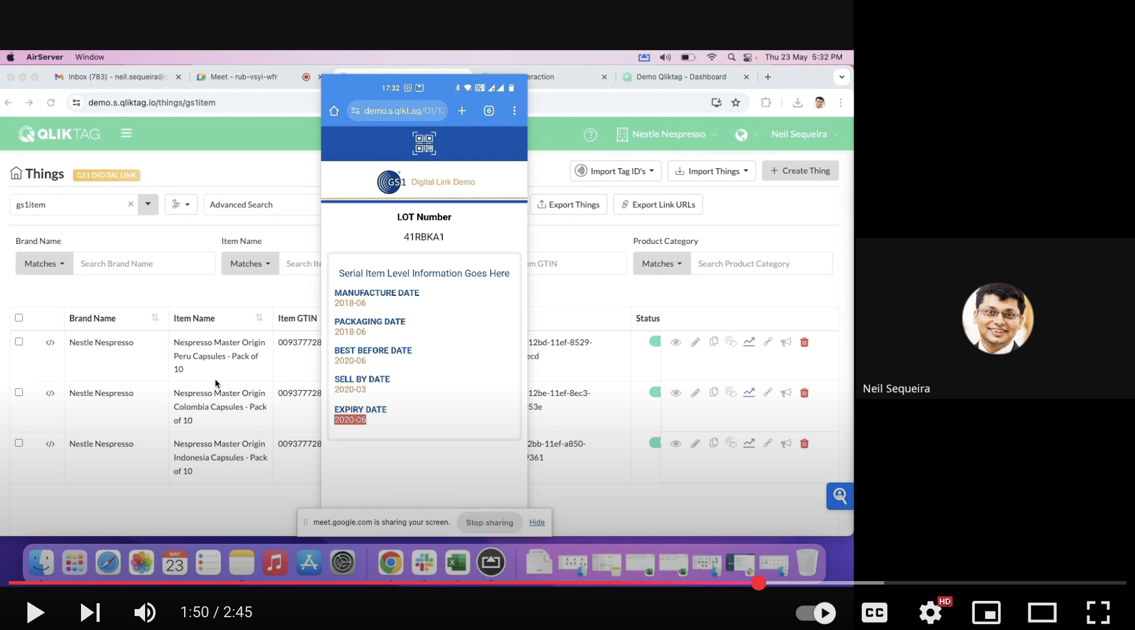
Task: Open the Window menu in menu bar
Action: (x=89, y=57)
